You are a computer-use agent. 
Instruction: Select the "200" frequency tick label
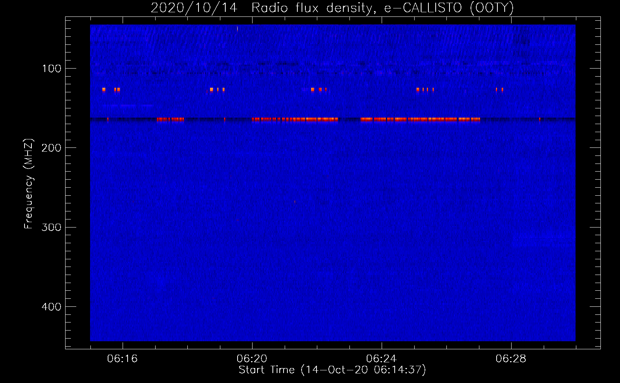[52, 148]
